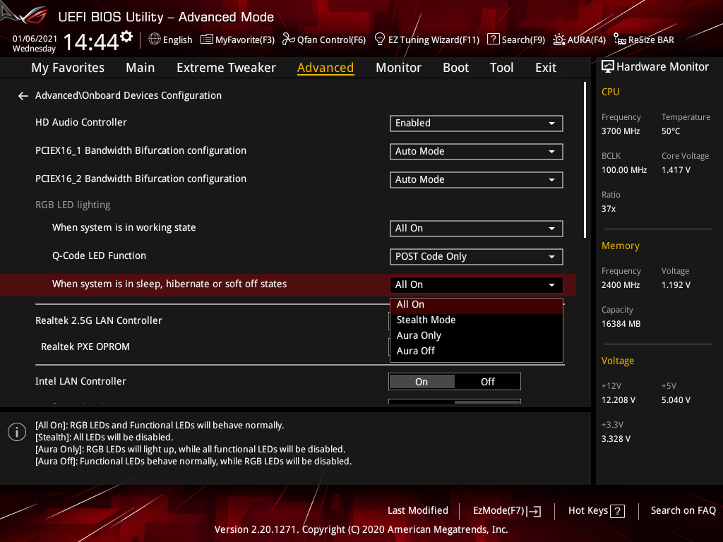This screenshot has width=723, height=542.
Task: Switch to the Advanced tab
Action: point(325,68)
